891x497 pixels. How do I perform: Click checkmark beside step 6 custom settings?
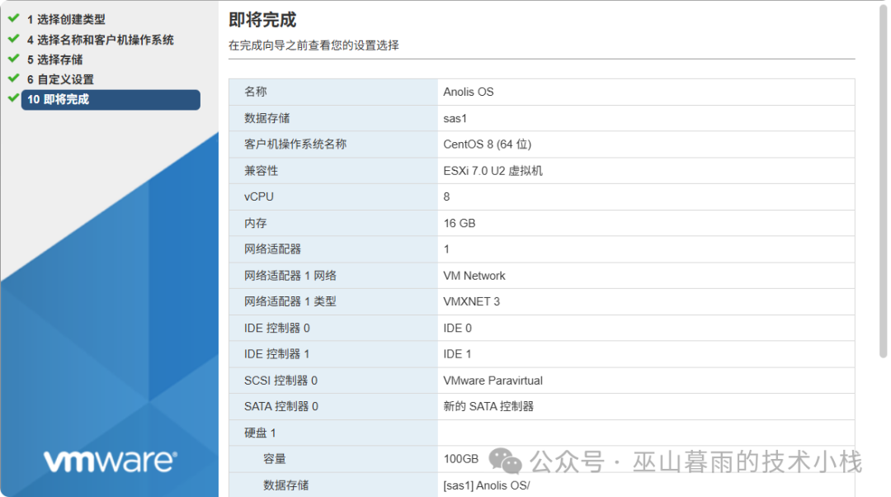[13, 78]
